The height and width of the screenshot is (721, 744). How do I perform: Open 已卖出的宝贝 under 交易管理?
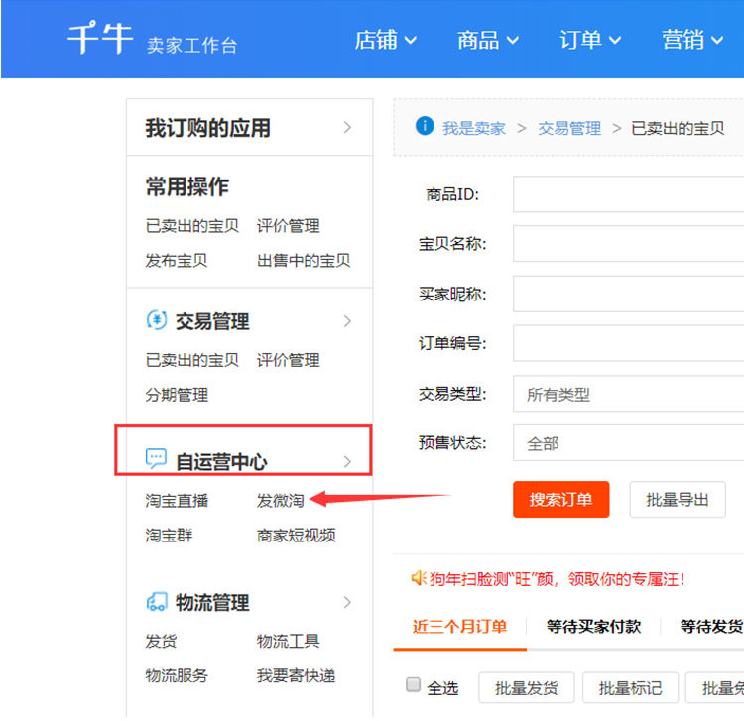click(x=191, y=360)
